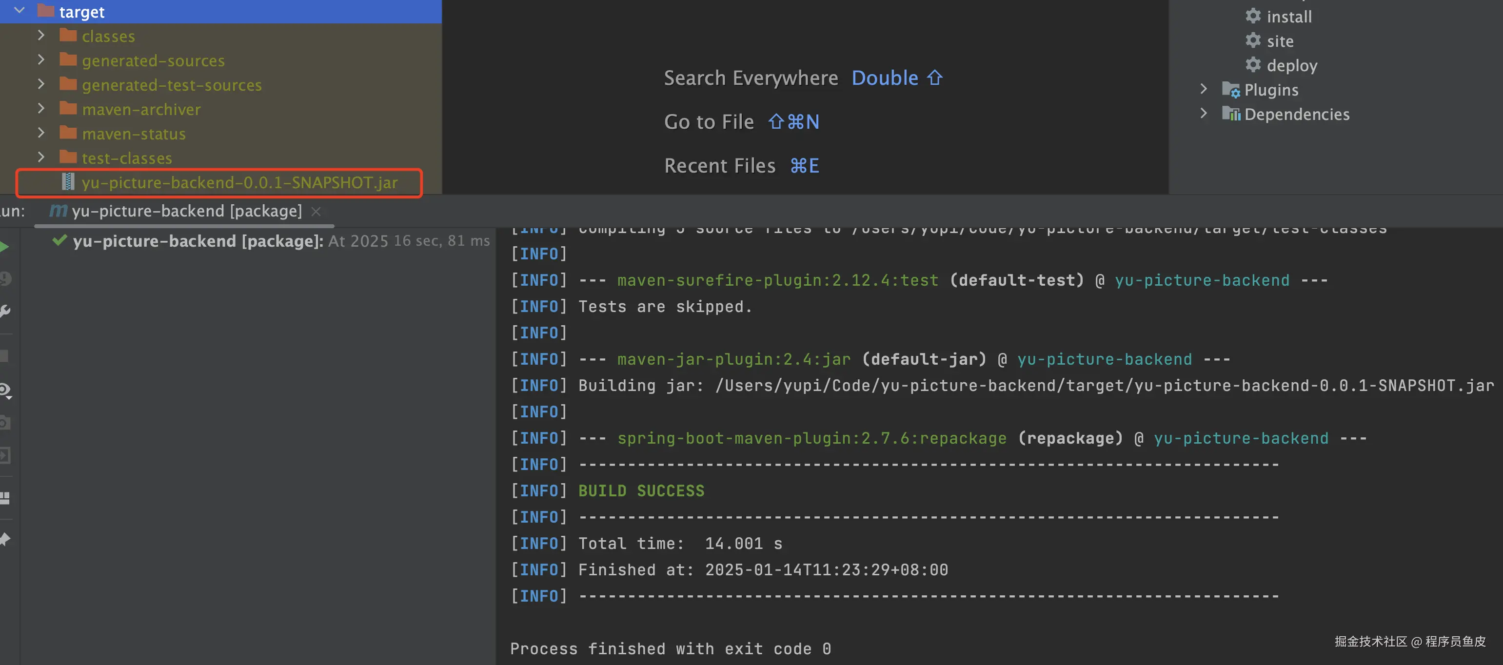
Task: Click the eye view-options icon
Action: [5, 390]
